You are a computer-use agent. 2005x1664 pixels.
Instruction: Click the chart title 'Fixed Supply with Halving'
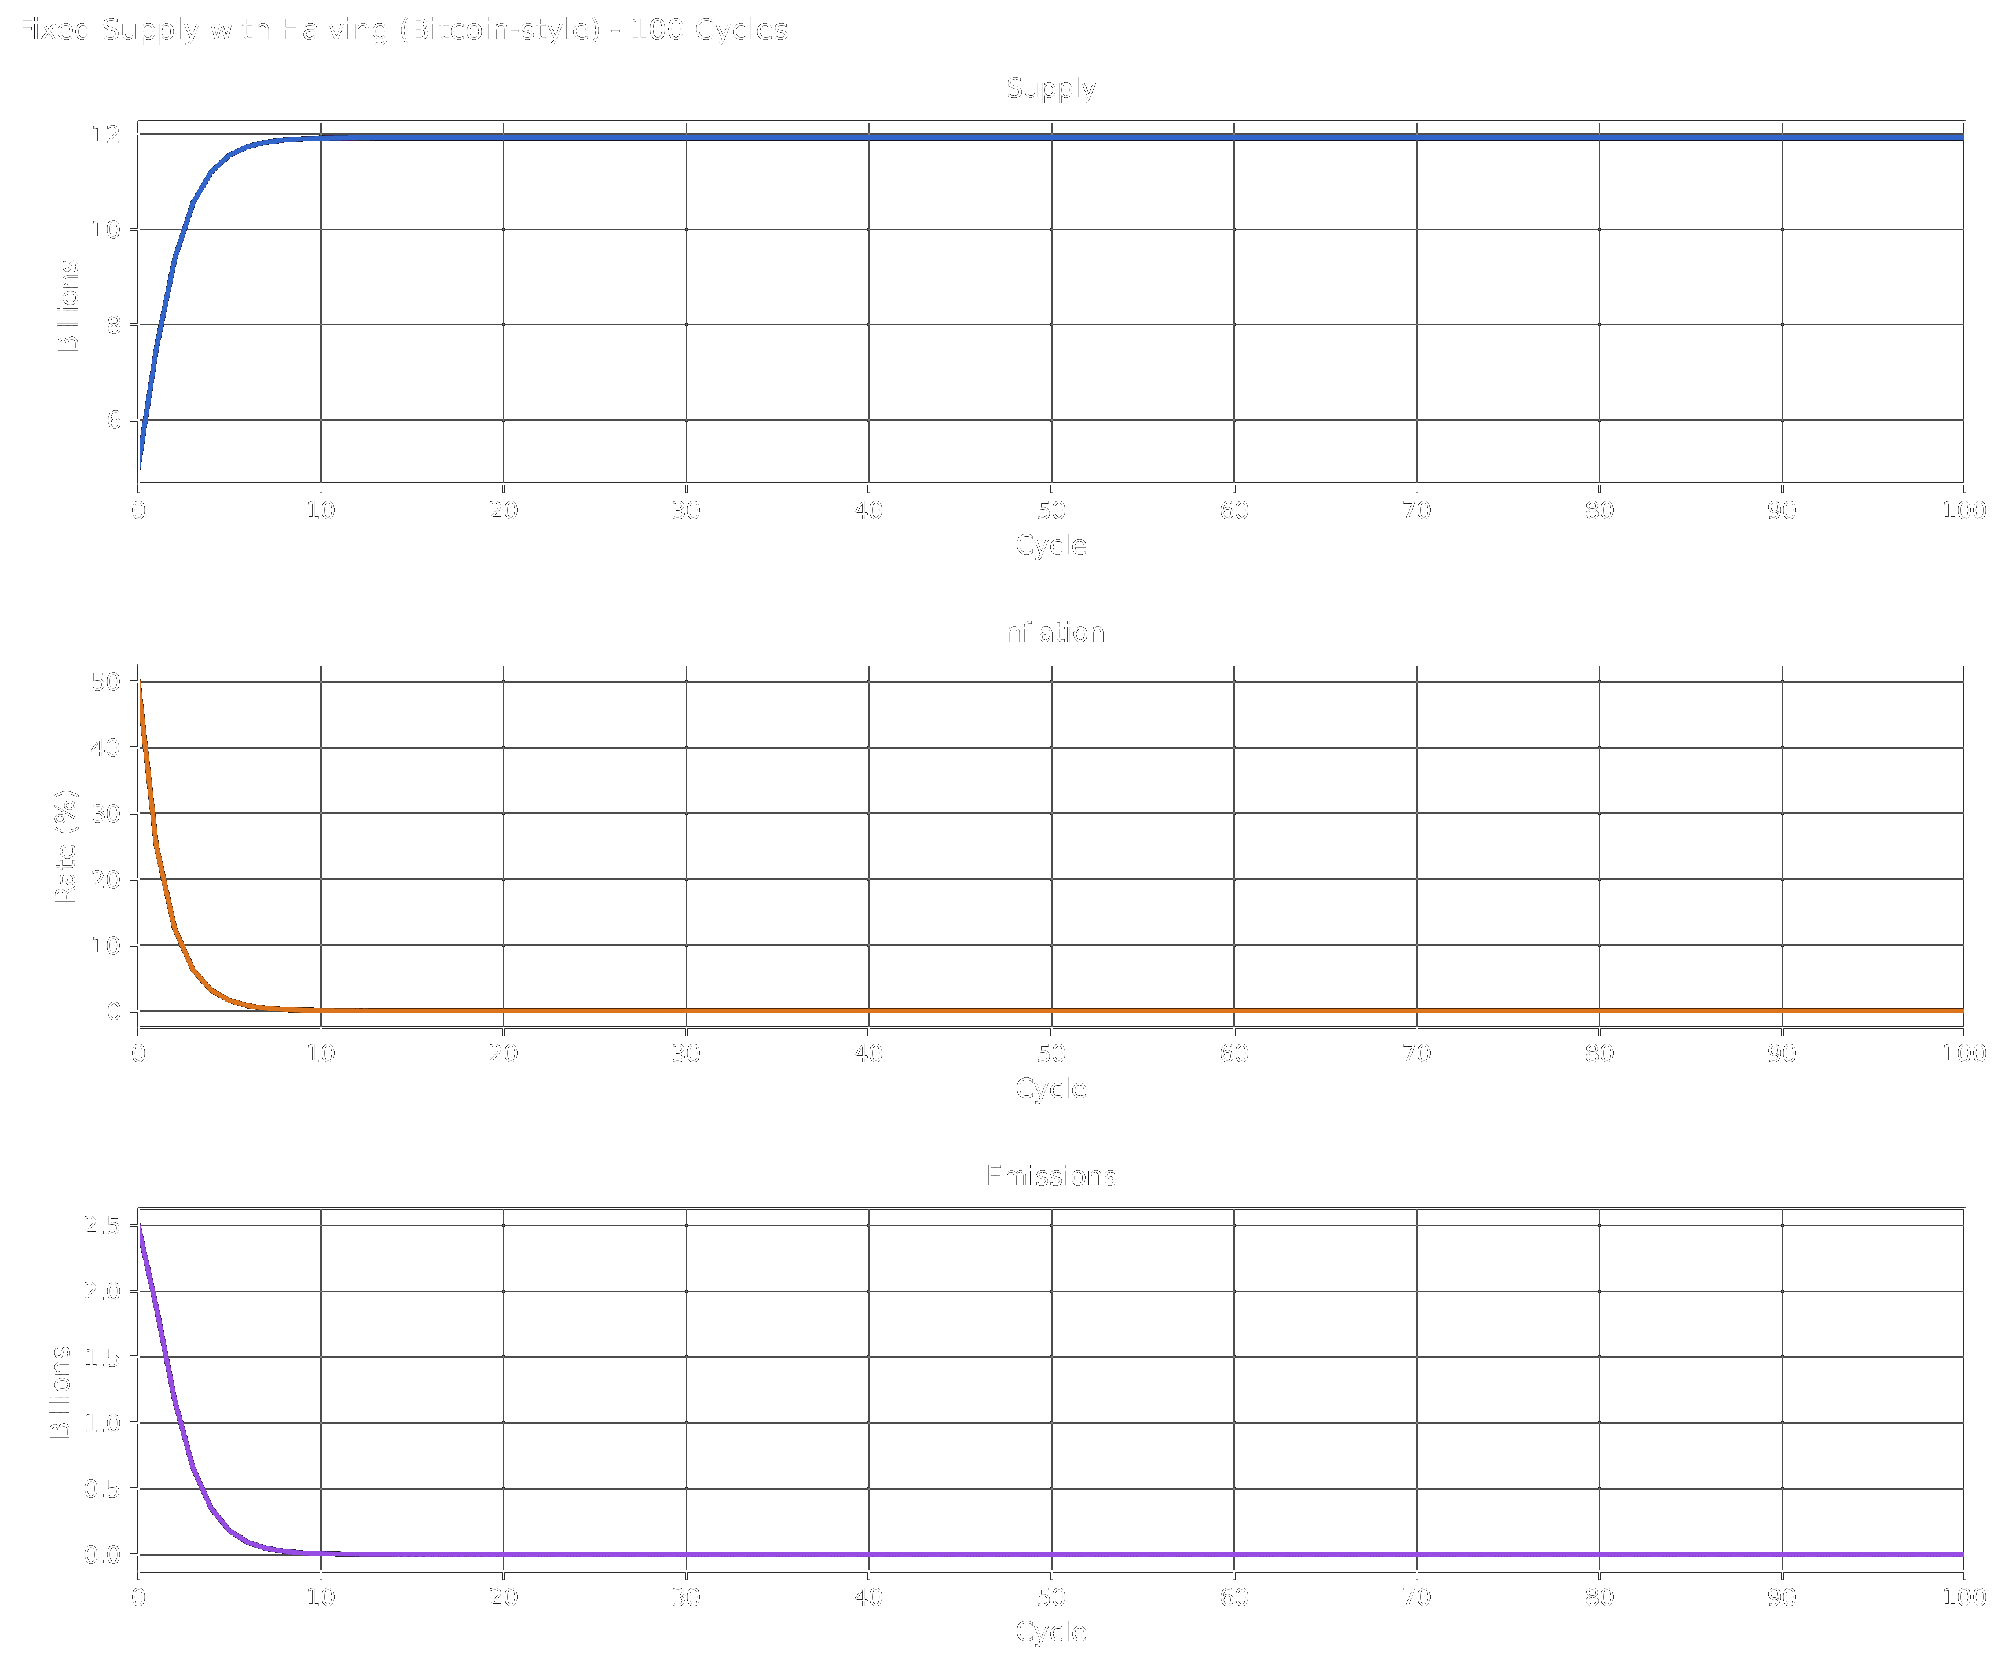pos(401,30)
